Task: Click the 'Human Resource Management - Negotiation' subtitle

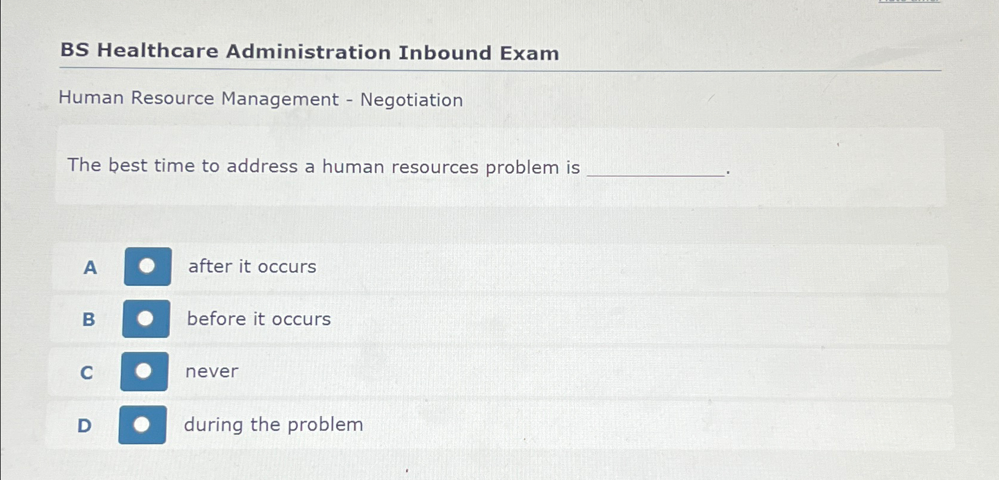Action: tap(260, 100)
